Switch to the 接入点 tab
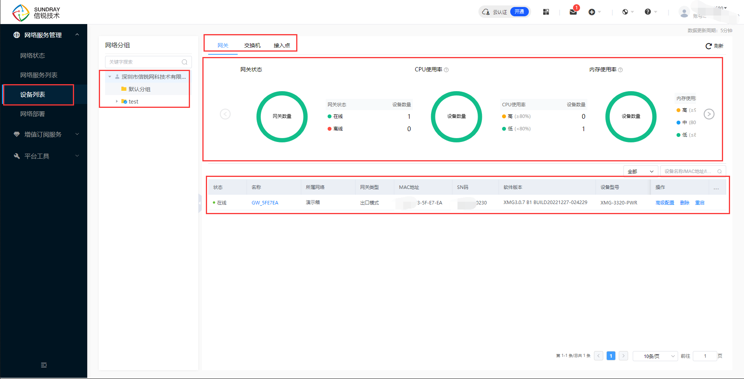The width and height of the screenshot is (744, 379). (281, 45)
